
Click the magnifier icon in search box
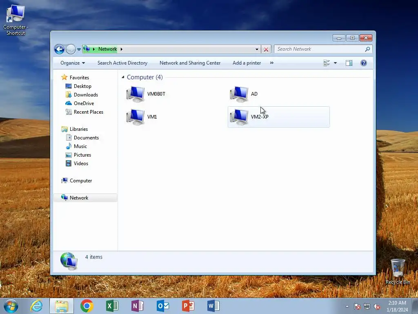pos(368,49)
